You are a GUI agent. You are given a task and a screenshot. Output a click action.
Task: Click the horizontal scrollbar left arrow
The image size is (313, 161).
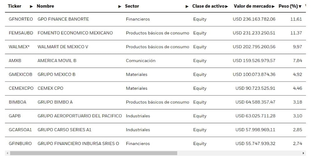[7, 153]
